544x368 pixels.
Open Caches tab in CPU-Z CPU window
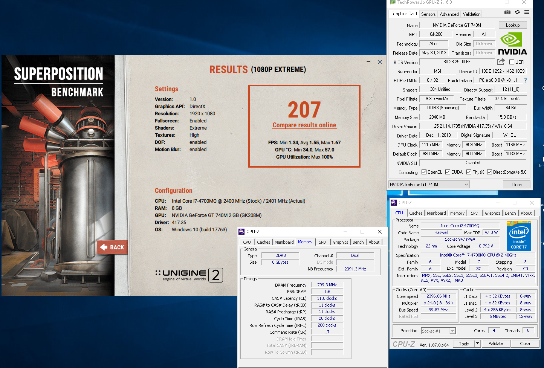(416, 213)
